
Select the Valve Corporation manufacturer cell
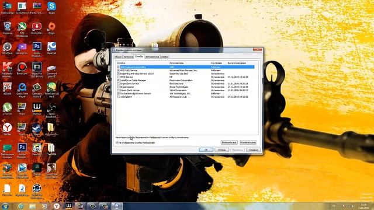[x=178, y=90]
